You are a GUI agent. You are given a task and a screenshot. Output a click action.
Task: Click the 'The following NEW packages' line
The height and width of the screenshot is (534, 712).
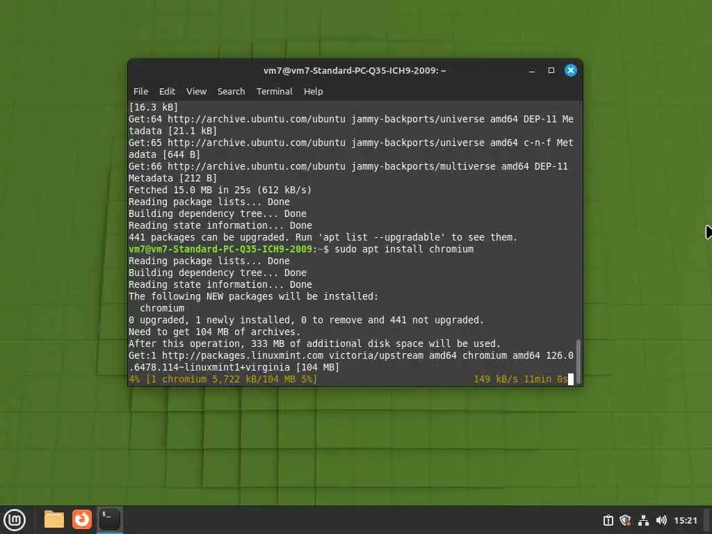pyautogui.click(x=253, y=296)
